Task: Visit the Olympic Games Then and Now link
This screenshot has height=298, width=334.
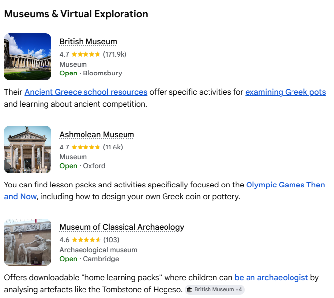Action: (x=285, y=185)
